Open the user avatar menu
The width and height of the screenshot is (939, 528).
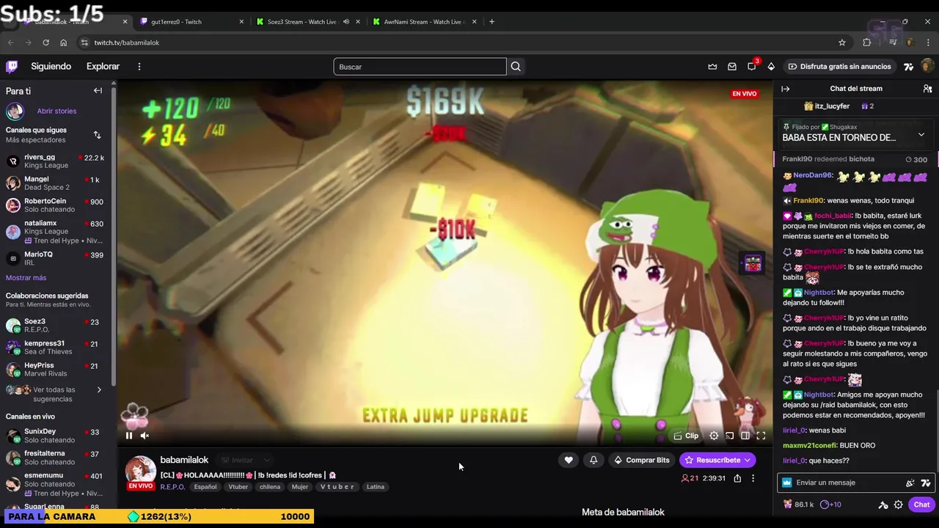click(927, 67)
